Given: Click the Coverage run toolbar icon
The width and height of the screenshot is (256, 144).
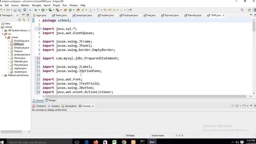Looking at the screenshot, I should 50,10.
